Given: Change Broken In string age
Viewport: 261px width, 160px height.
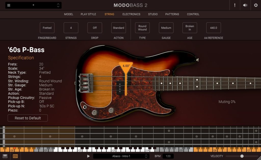Looking at the screenshot, I should [190, 28].
